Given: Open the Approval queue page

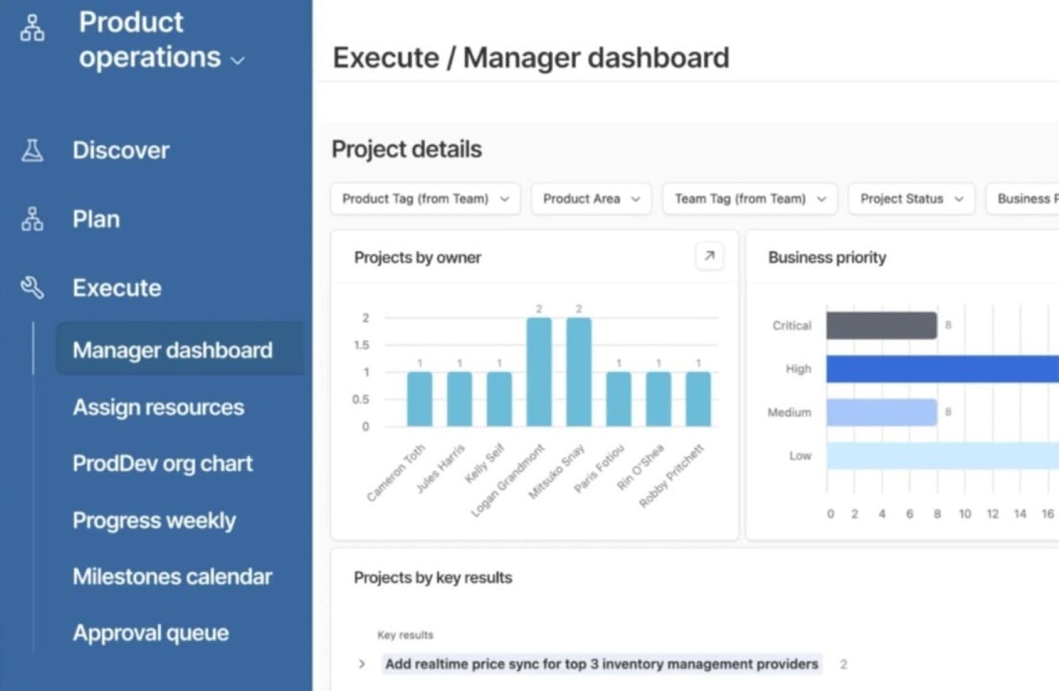Looking at the screenshot, I should pos(151,633).
